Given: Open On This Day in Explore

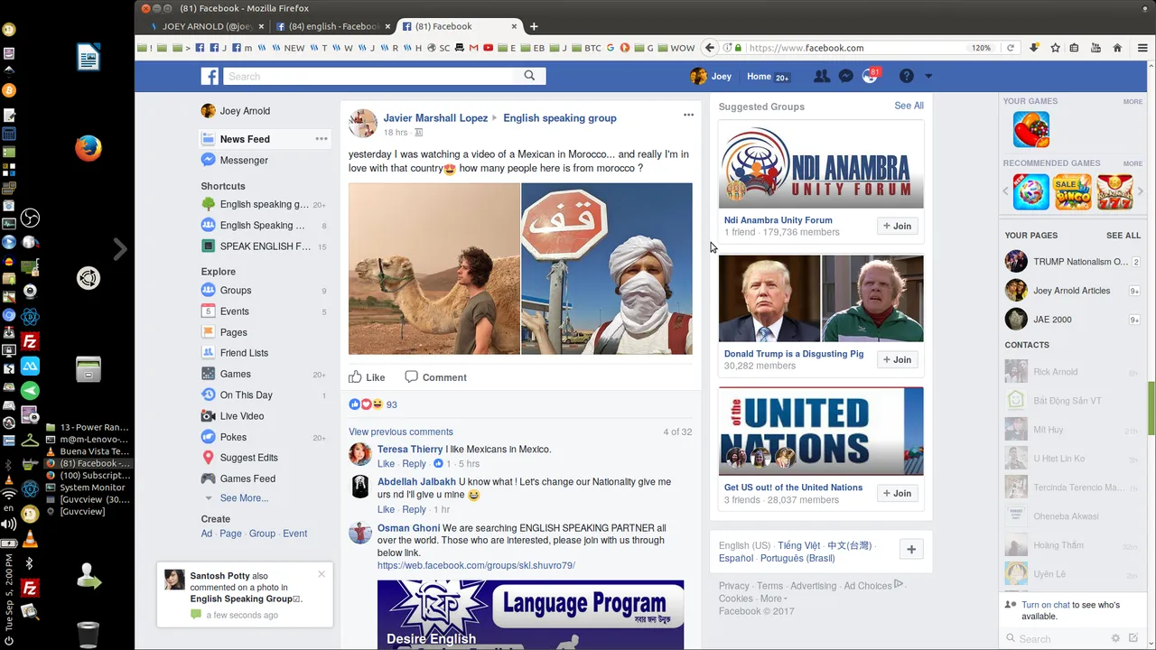Looking at the screenshot, I should point(246,395).
